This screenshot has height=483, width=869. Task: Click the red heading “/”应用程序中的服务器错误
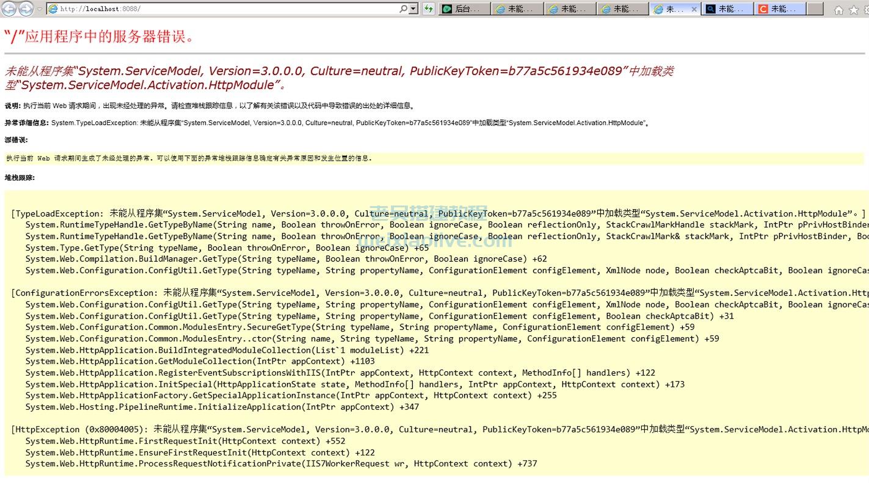(101, 36)
